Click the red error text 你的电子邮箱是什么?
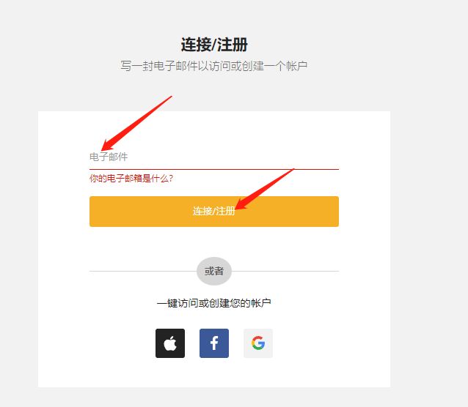The height and width of the screenshot is (407, 468). pos(131,179)
